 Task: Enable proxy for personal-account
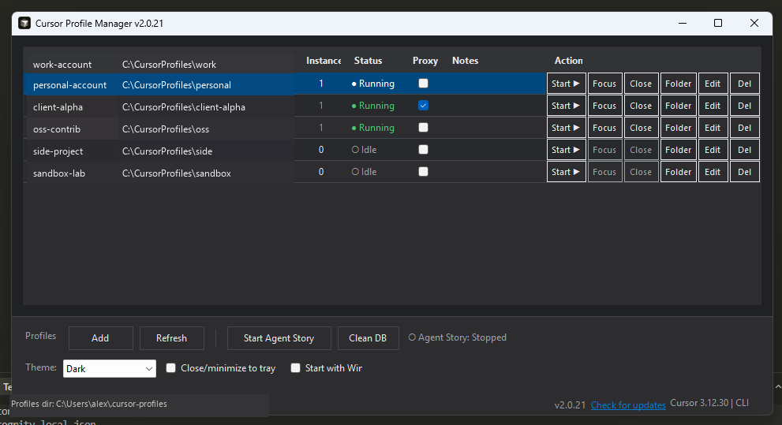point(424,84)
